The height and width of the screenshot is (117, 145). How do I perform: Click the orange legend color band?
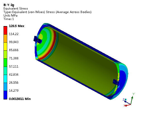[x=5, y=38]
